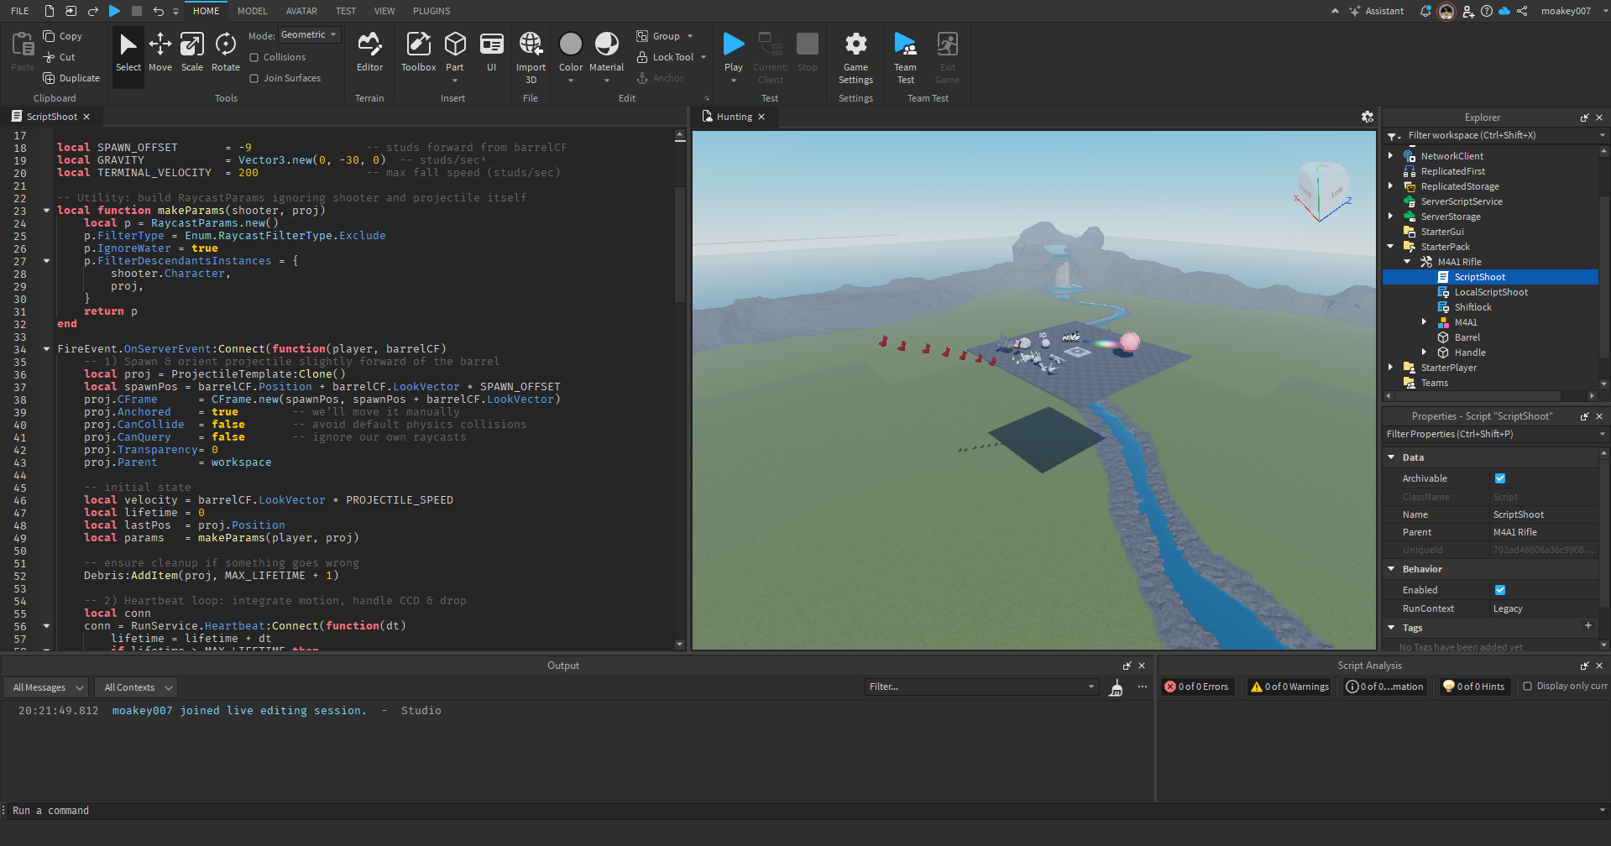
Task: Expand the Handle tree node
Action: [x=1425, y=352]
